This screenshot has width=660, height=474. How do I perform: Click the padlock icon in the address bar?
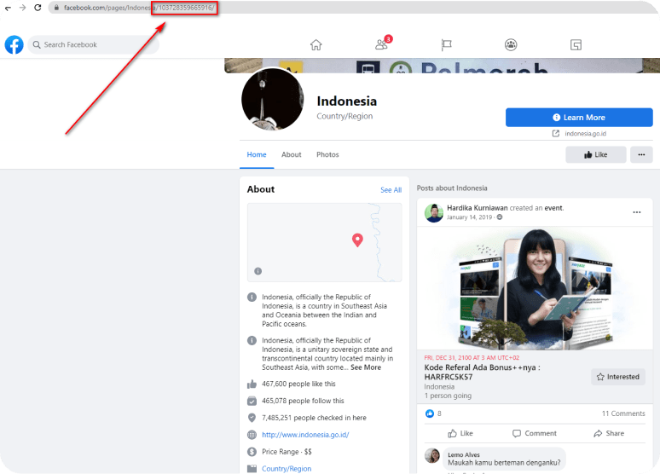point(56,8)
